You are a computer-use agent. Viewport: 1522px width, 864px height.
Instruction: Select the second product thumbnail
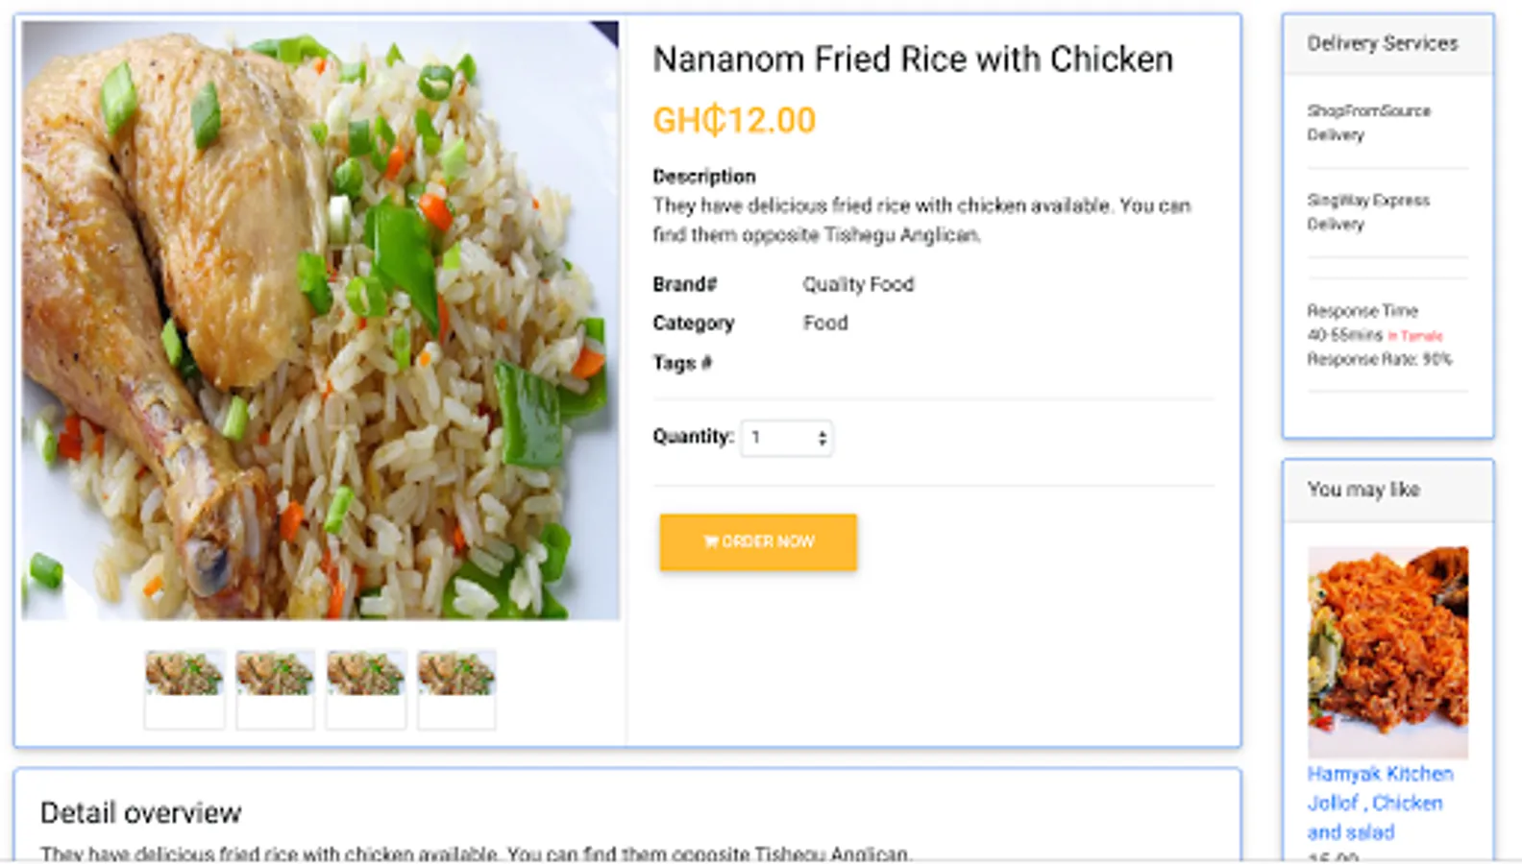point(275,674)
